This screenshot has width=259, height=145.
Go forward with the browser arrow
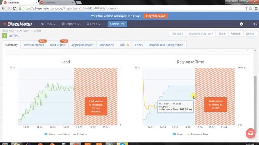pos(8,8)
